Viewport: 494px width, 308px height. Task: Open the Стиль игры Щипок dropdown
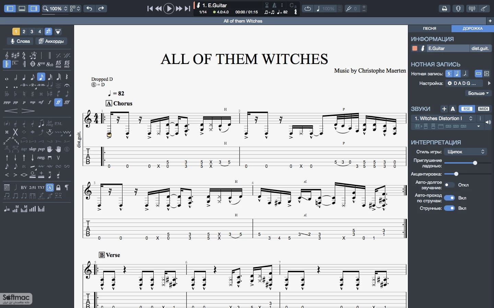[x=466, y=152]
